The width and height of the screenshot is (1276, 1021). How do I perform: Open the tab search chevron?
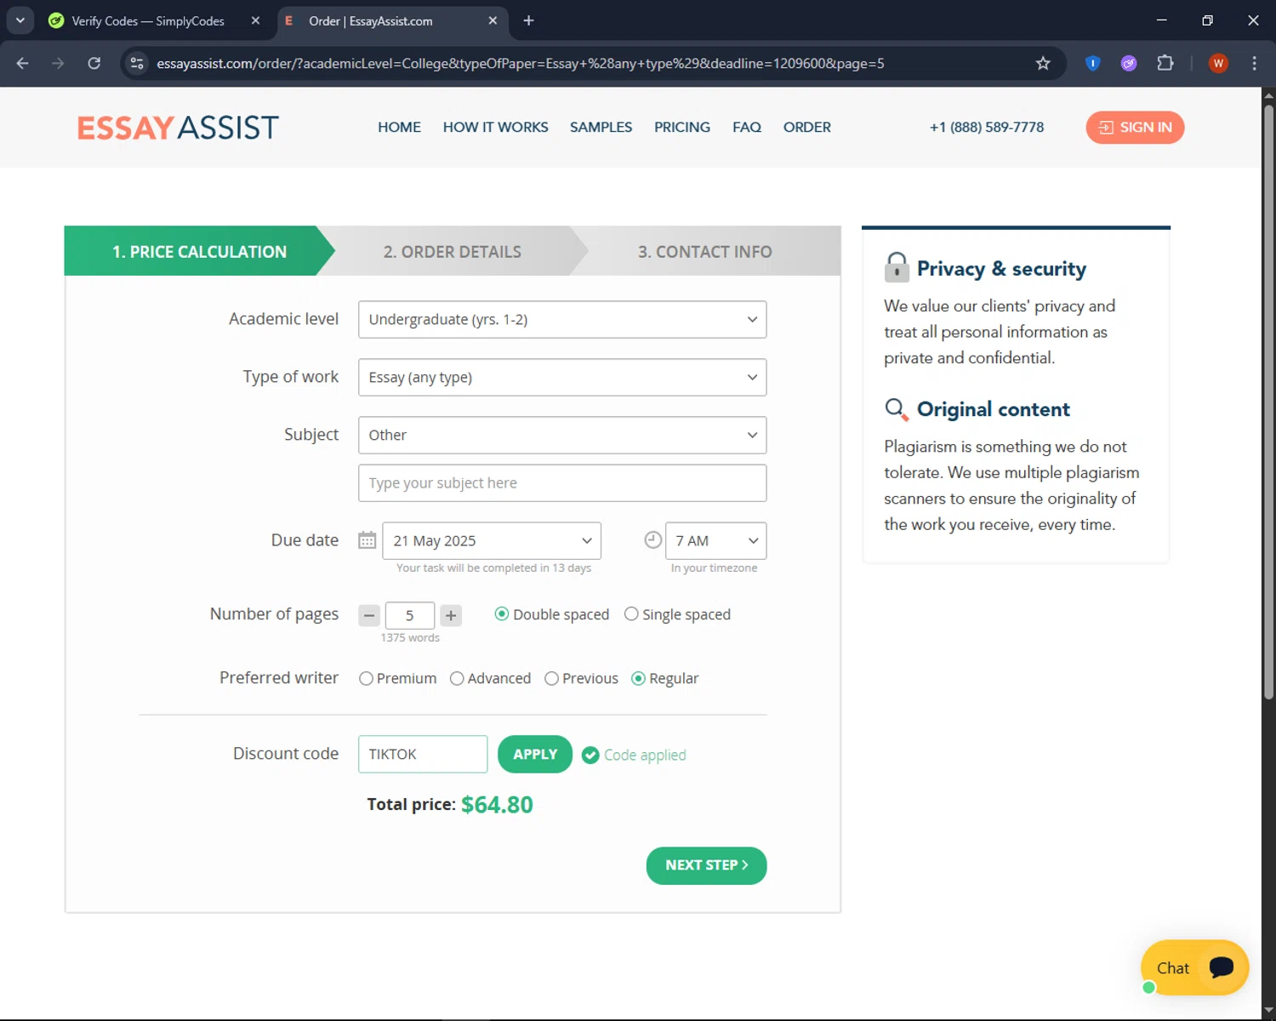(x=20, y=20)
